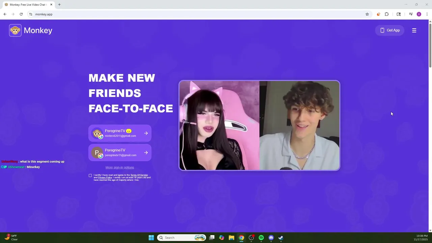The width and height of the screenshot is (432, 243).
Task: Check the age and terms certification box
Action: [x=90, y=175]
